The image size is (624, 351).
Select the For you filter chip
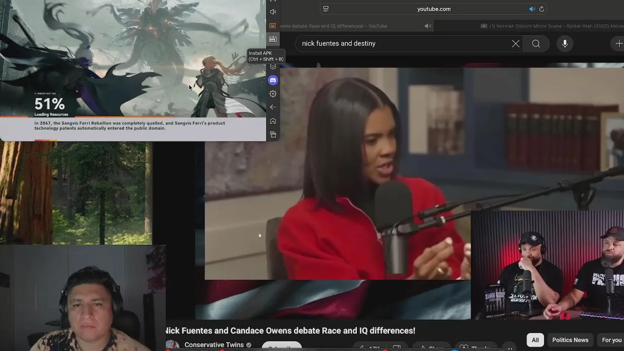coord(611,340)
